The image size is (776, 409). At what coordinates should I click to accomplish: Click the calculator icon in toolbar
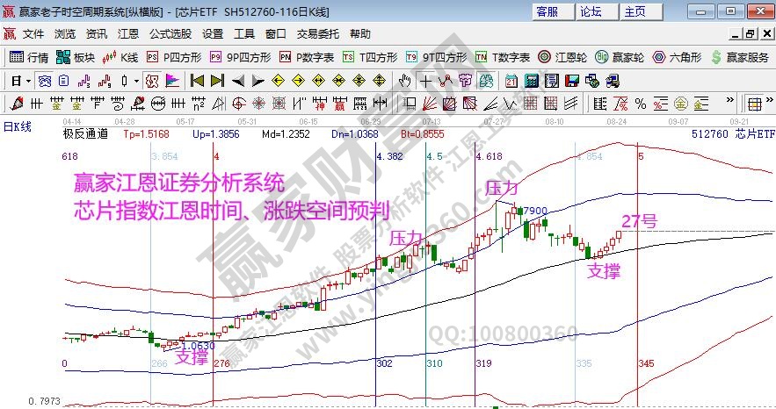point(531,81)
